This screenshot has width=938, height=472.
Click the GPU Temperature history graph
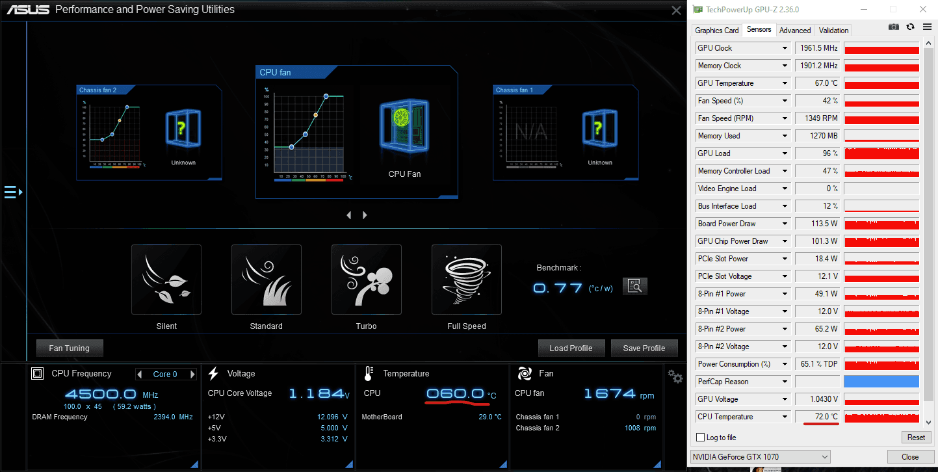[881, 83]
